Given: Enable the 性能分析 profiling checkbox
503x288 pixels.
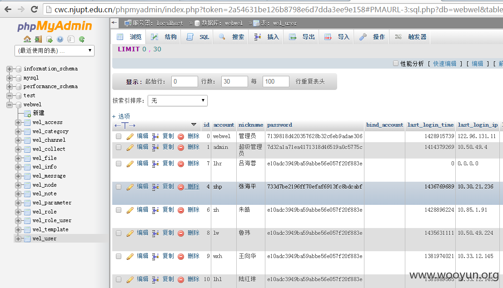Looking at the screenshot, I should click(x=396, y=63).
